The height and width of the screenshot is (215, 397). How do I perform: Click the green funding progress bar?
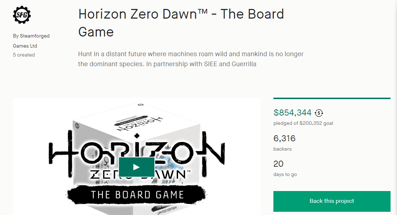pos(332,98)
